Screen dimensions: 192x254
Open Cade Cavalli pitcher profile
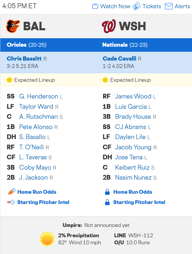[119, 59]
